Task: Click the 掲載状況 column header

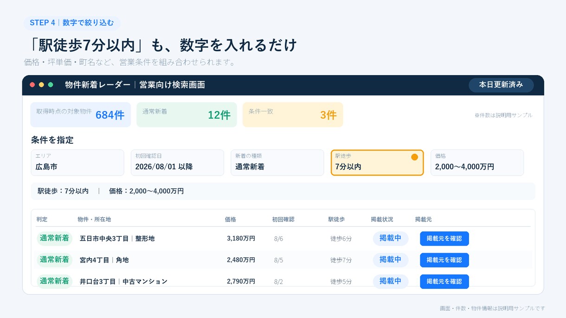Action: [x=382, y=219]
